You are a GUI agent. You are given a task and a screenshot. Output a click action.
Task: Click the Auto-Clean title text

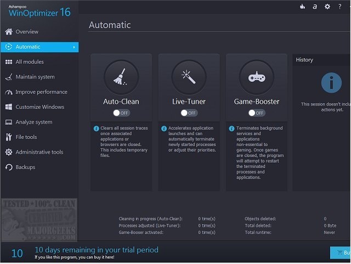[121, 102]
